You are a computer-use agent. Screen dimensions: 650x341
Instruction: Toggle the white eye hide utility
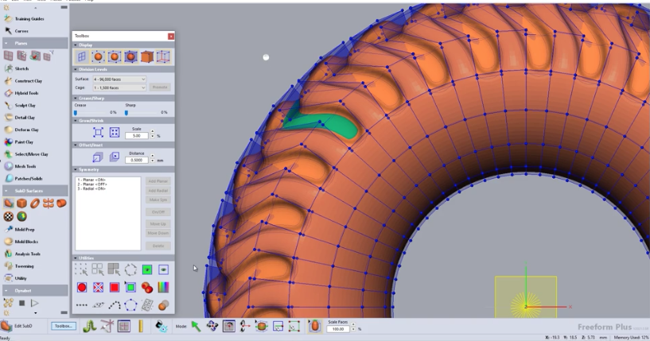click(163, 269)
